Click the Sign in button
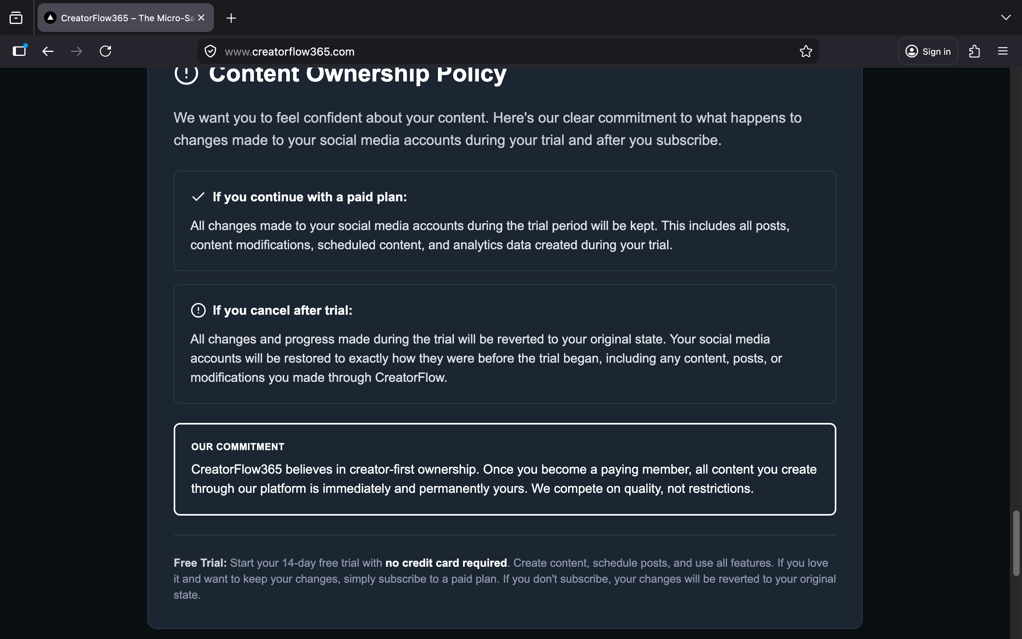The image size is (1022, 639). pyautogui.click(x=928, y=51)
